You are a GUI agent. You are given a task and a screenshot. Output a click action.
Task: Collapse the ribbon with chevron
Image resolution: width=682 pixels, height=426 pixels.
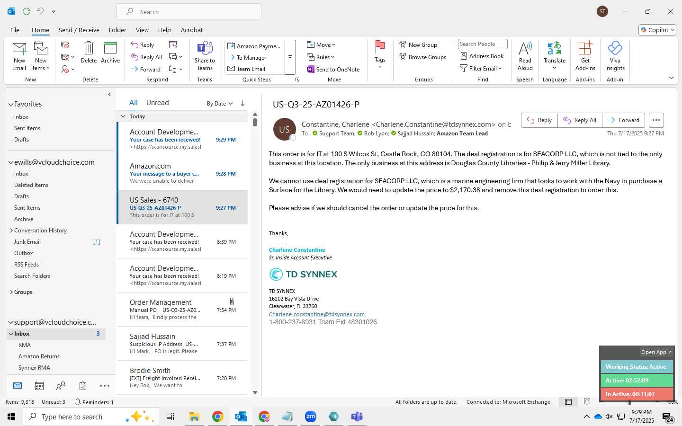tap(671, 78)
